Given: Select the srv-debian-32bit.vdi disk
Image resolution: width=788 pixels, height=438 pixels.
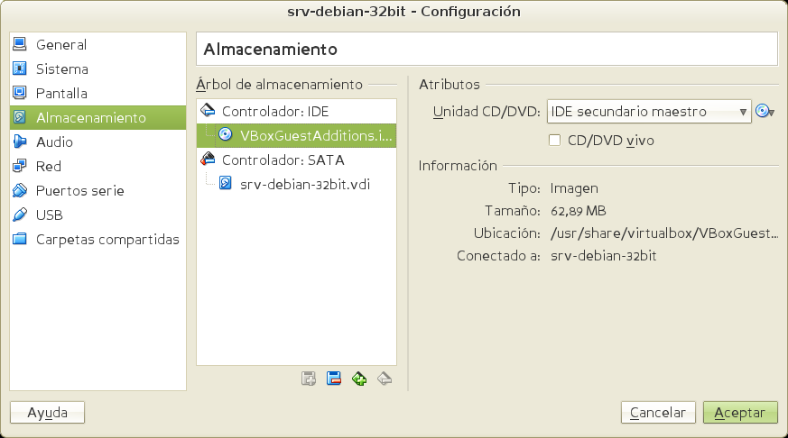Looking at the screenshot, I should tap(305, 184).
